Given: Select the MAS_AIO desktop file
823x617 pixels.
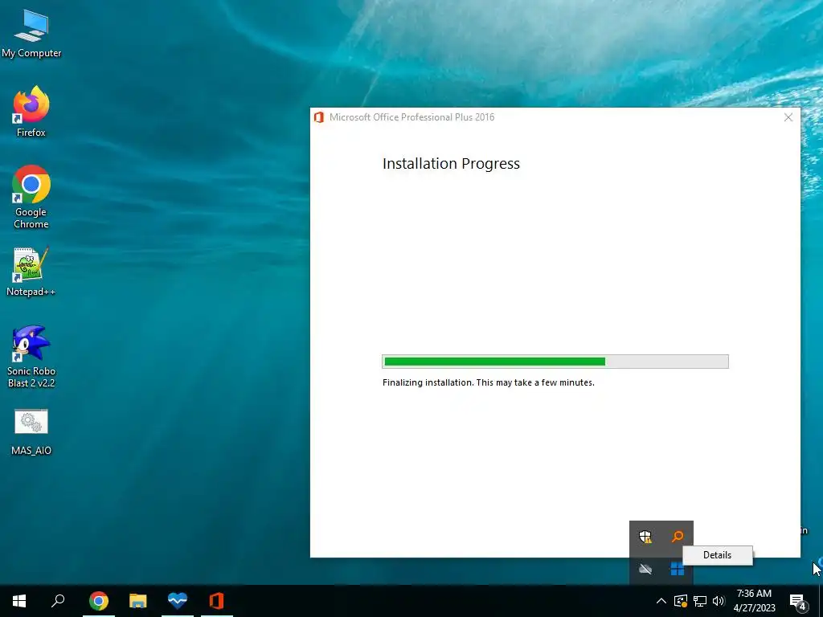Looking at the screenshot, I should pyautogui.click(x=31, y=431).
